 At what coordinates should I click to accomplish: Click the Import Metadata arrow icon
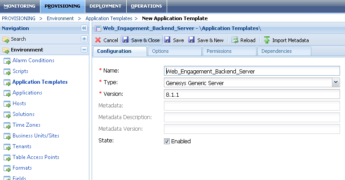point(267,40)
